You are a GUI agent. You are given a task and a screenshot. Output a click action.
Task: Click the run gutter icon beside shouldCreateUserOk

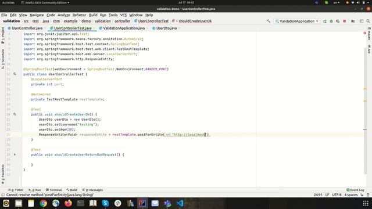click(x=15, y=114)
